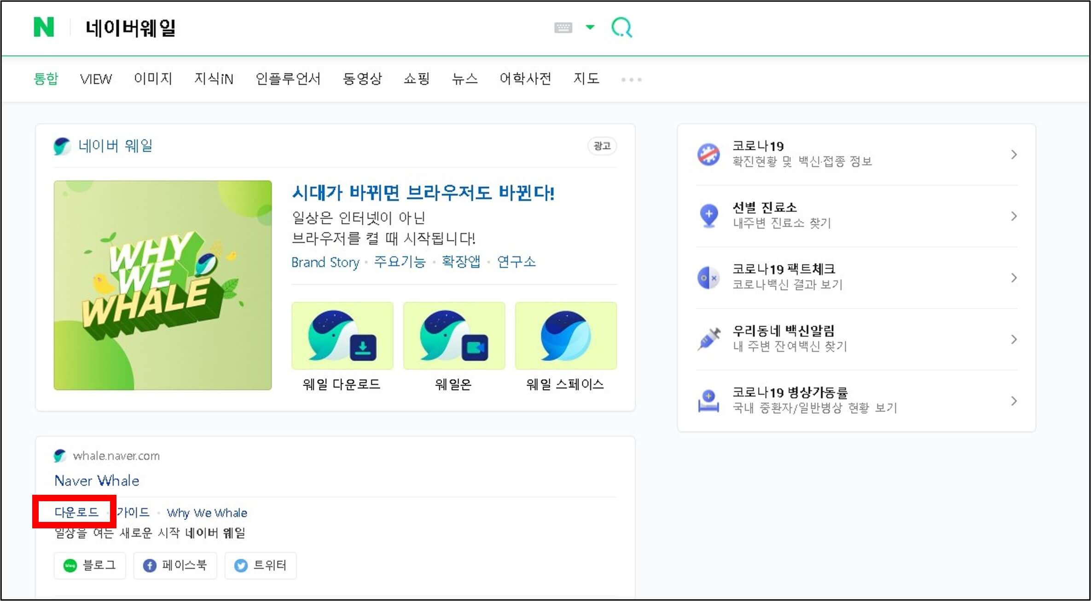Viewport: 1091px width, 601px height.
Task: Click the 웨일 다운로드 whale icon tile
Action: click(x=342, y=336)
